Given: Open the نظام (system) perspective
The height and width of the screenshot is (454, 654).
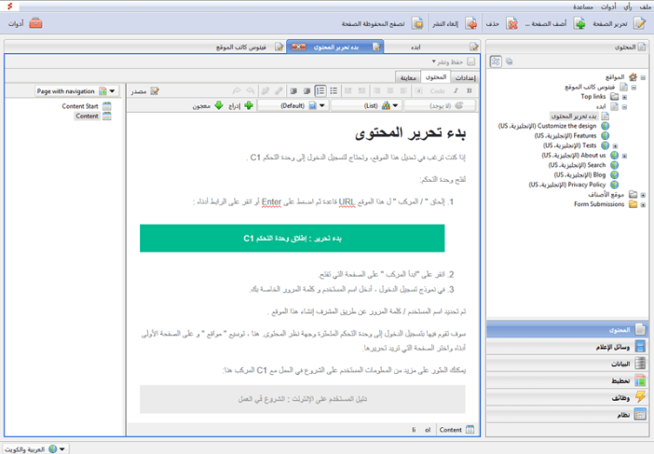Looking at the screenshot, I should click(x=567, y=414).
